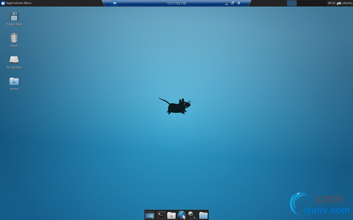
Task: Open the home File Manager dock icon
Action: [x=172, y=215]
